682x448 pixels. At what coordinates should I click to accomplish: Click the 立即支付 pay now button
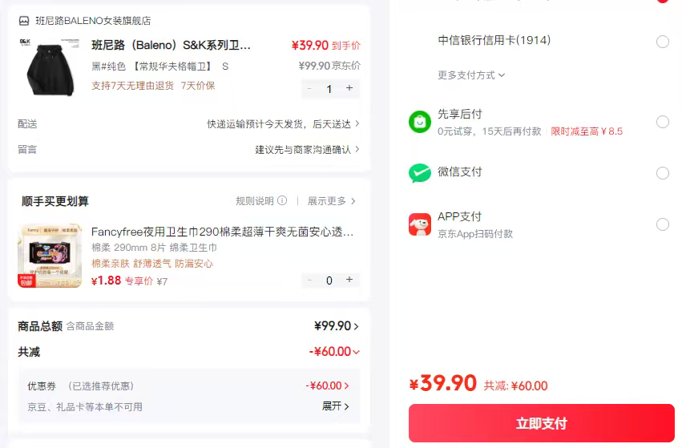(x=542, y=423)
